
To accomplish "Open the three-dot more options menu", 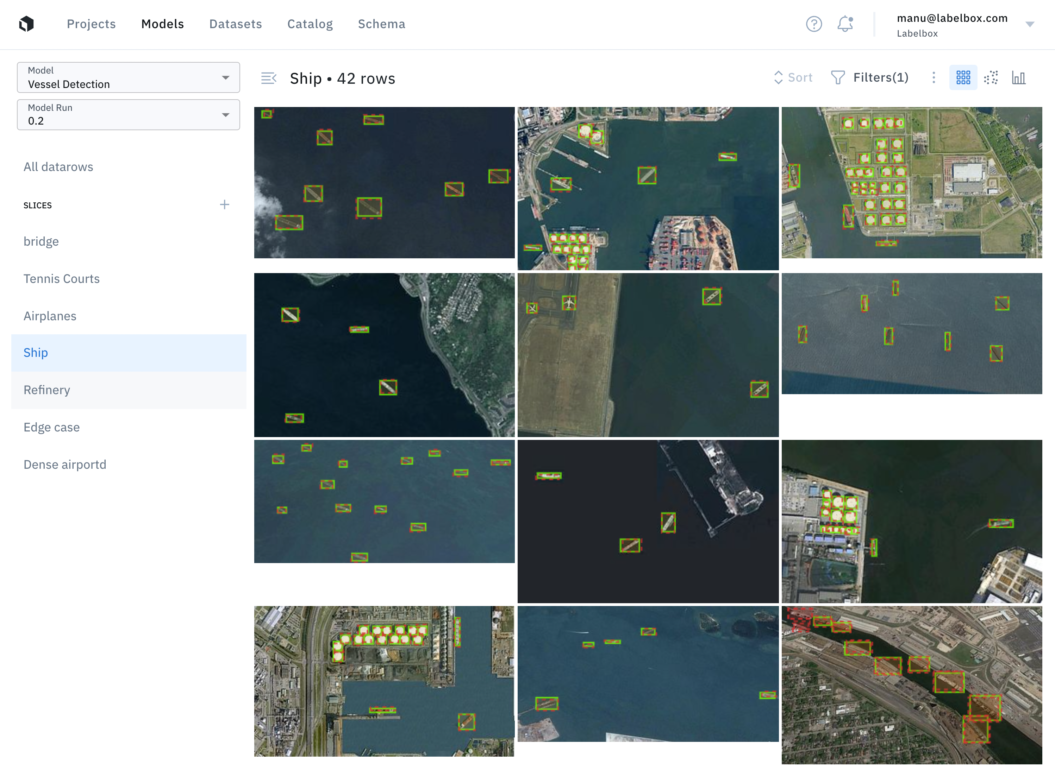I will point(934,77).
